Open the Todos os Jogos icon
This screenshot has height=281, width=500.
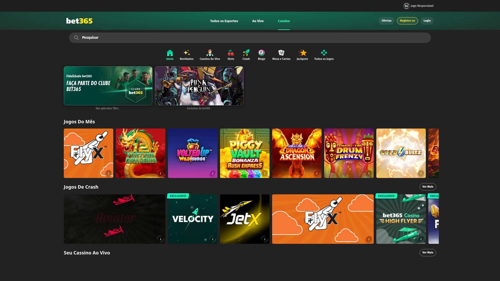[x=324, y=53]
